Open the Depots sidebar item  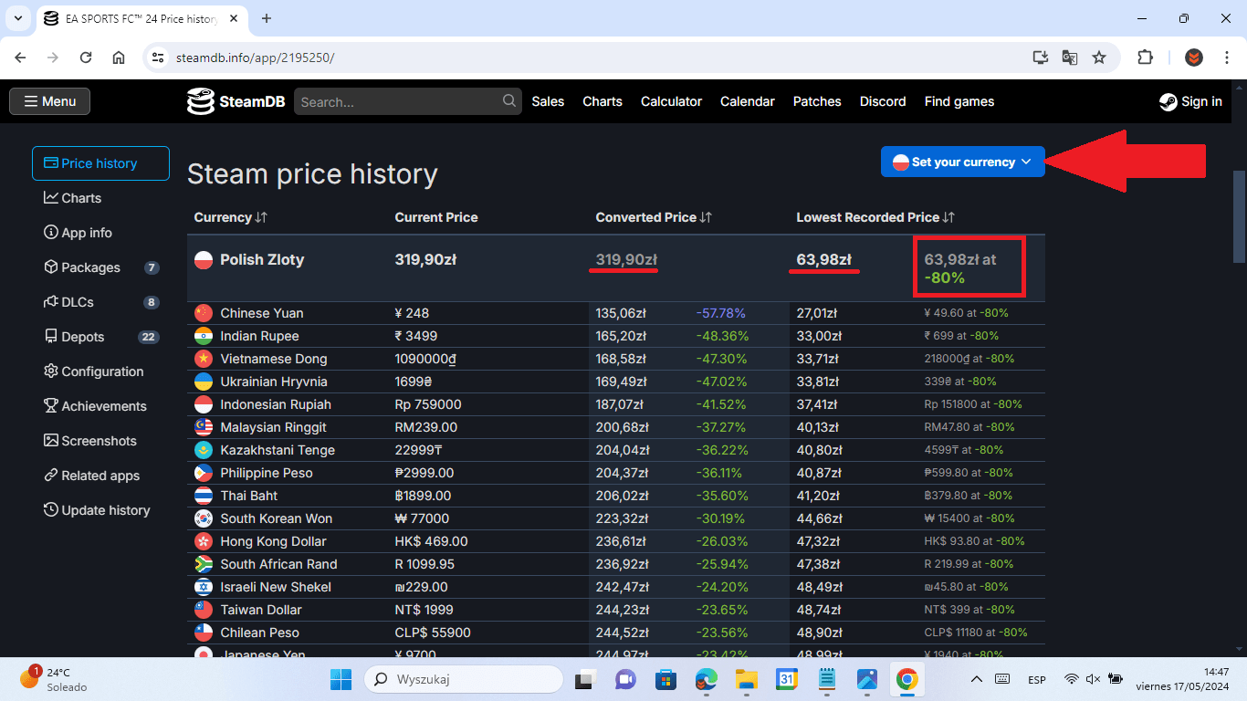[100, 337]
